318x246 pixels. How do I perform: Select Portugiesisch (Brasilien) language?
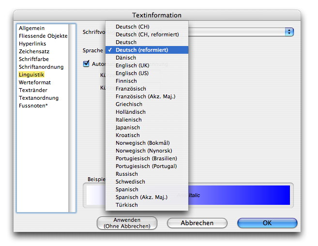pyautogui.click(x=146, y=158)
